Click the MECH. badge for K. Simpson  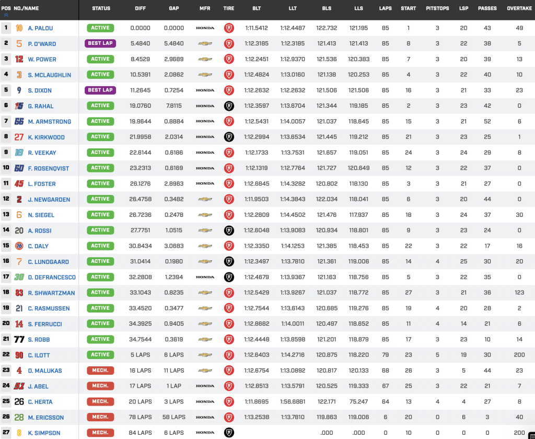tap(100, 433)
